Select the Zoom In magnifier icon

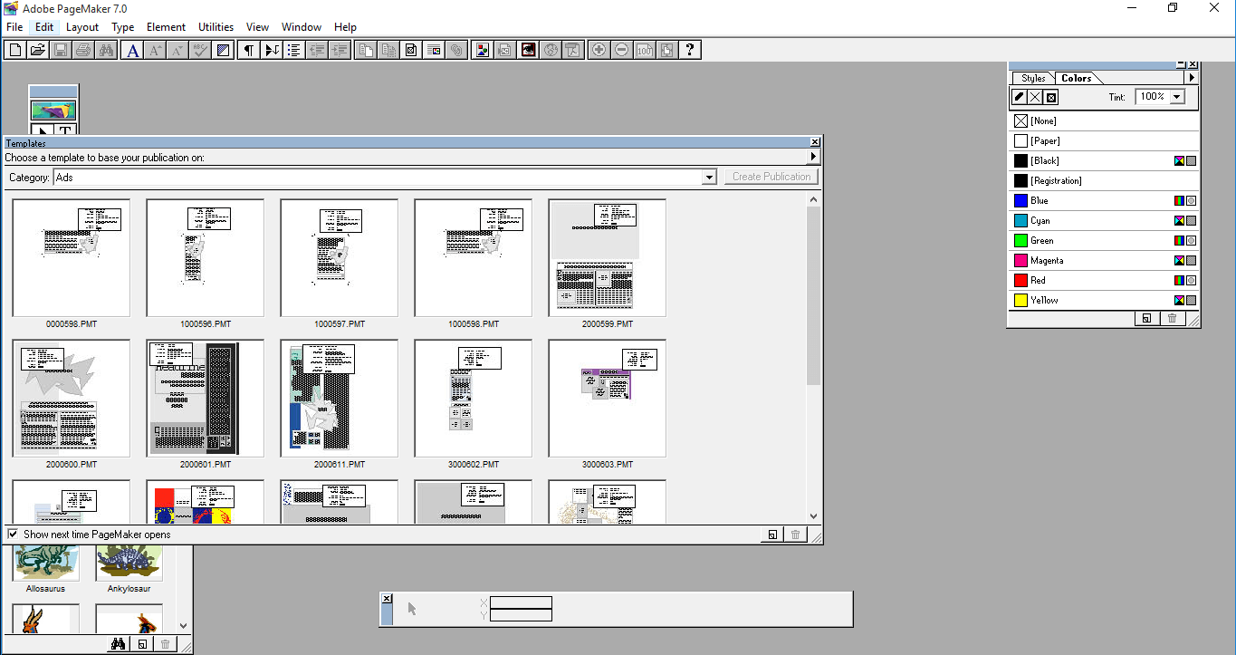click(599, 50)
